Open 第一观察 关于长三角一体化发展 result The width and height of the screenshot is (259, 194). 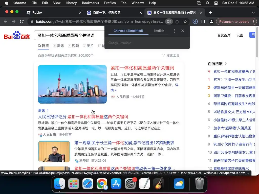[124, 143]
